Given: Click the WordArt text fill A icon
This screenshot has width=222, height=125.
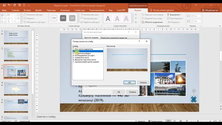Looking at the screenshot, I should 136,15.
